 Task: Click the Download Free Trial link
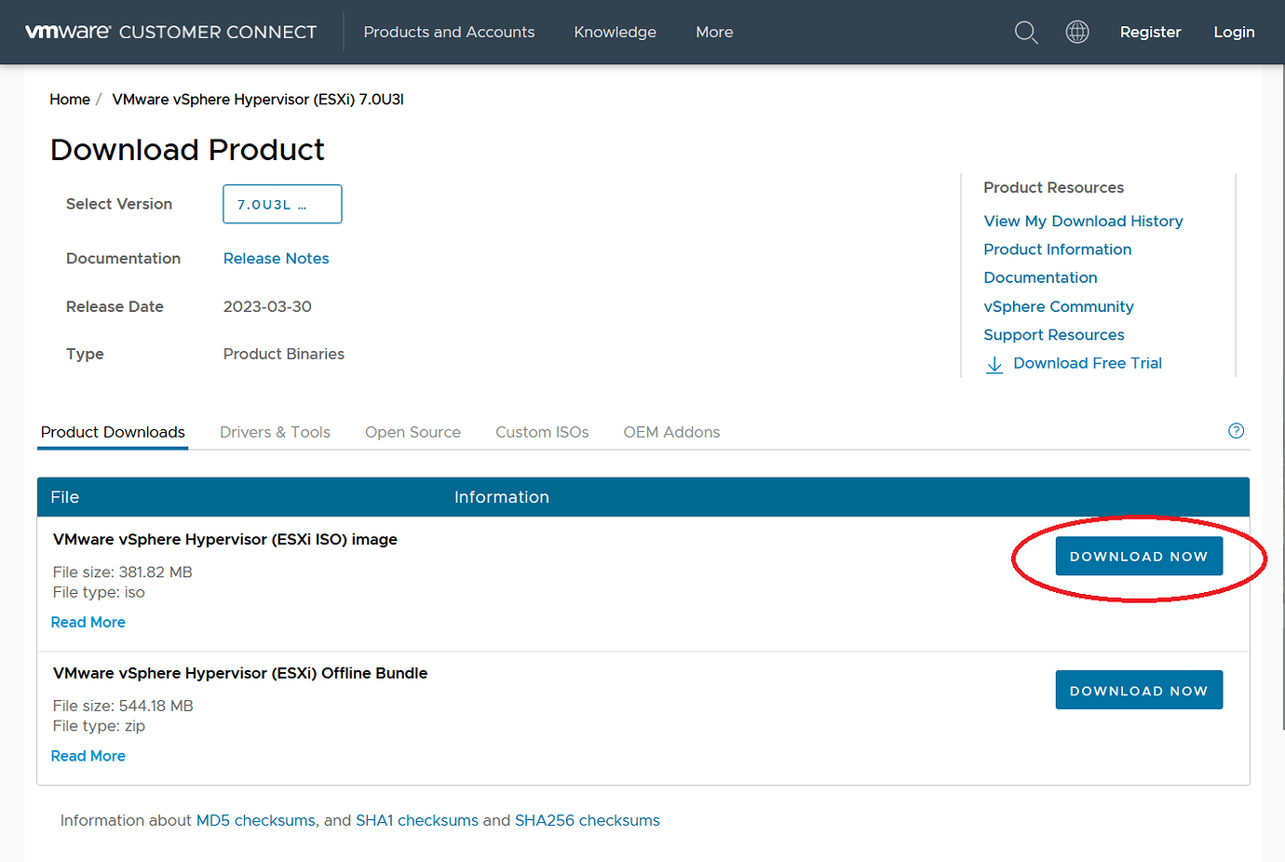1088,363
